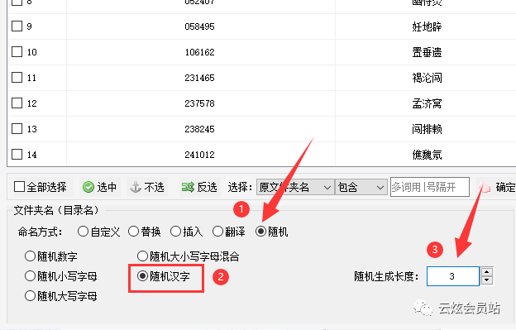
Task: Tick the checkbox for row 10
Action: click(17, 51)
